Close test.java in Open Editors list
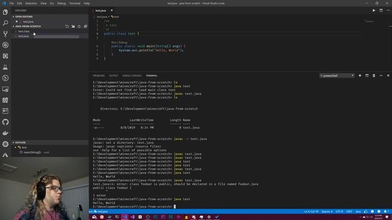392x220 pixels. coord(17,22)
